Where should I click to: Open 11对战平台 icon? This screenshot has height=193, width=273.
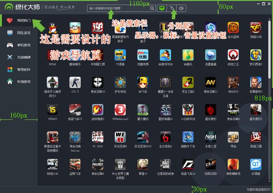[188, 110]
